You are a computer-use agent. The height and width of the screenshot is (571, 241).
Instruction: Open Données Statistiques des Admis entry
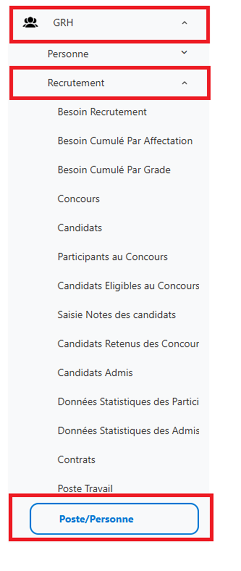pos(128,430)
